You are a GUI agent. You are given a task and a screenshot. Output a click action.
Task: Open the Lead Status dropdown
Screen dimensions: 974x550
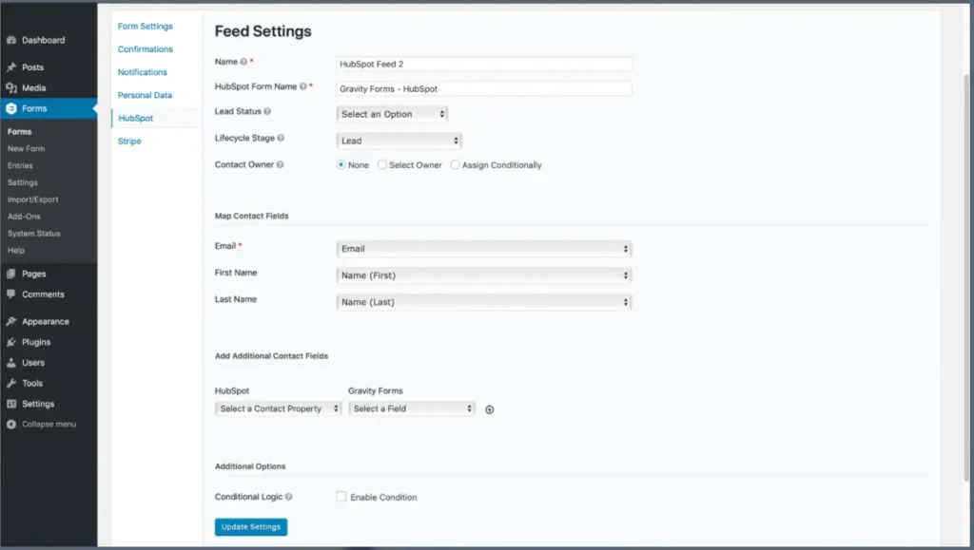pos(392,114)
